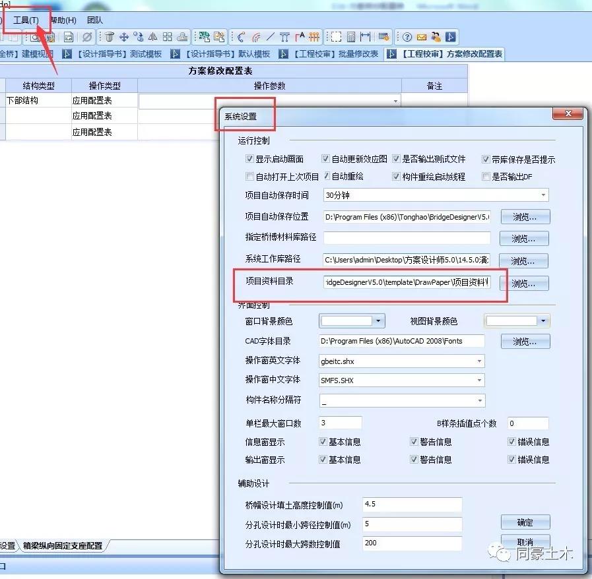Screen dimensions: 592x579
Task: Switch to 【设计指导书】默认模板 tab
Action: (220, 54)
